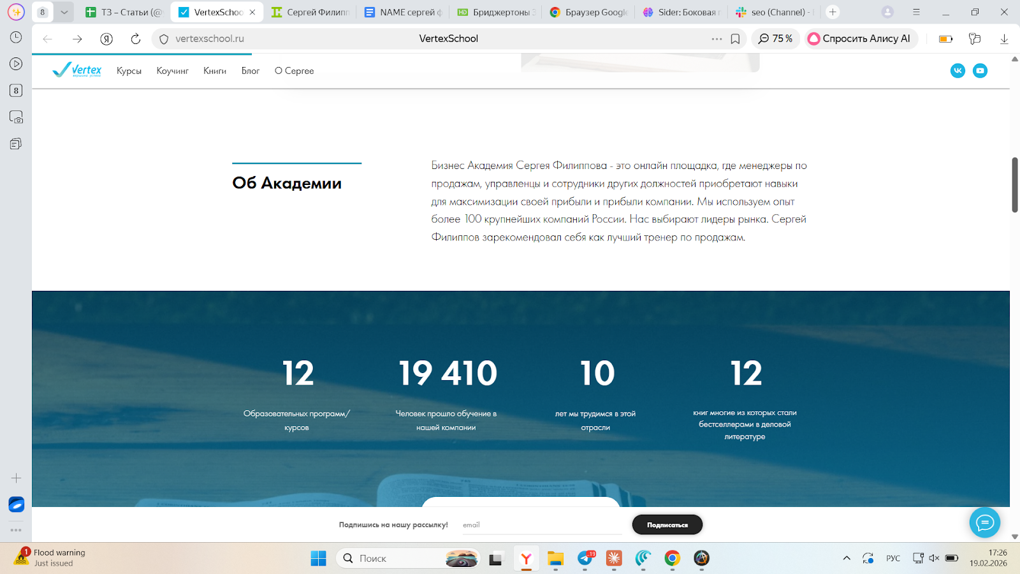
Task: Click the email input field
Action: click(541, 525)
